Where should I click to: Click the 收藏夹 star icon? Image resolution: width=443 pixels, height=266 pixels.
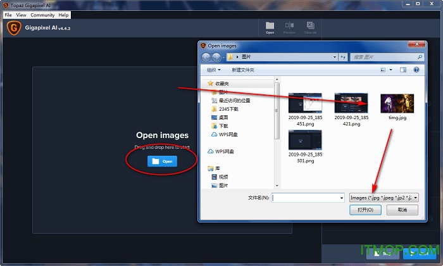coord(210,84)
